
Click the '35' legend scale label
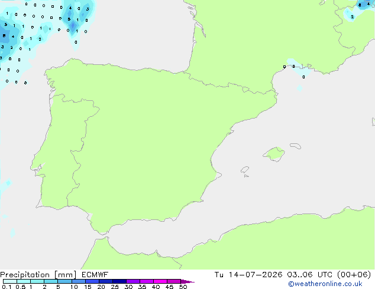pos(143,287)
